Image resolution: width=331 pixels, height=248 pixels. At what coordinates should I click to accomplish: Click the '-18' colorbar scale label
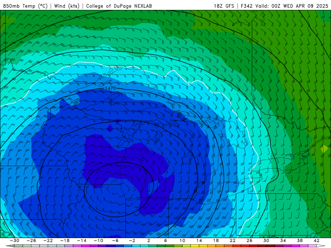point(65,241)
